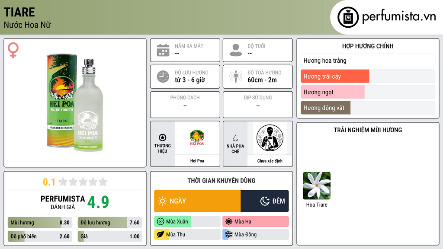Click the calendar icon beside Năm ra mắt
Image resolution: width=443 pixels, height=249 pixels.
(163, 50)
